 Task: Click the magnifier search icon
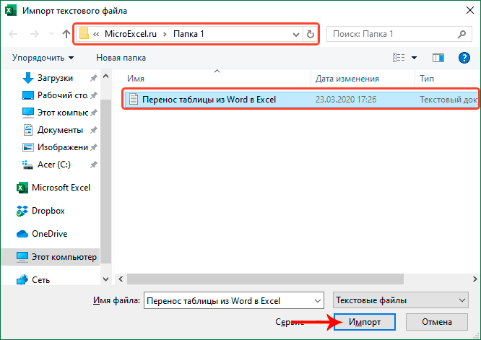[x=461, y=34]
